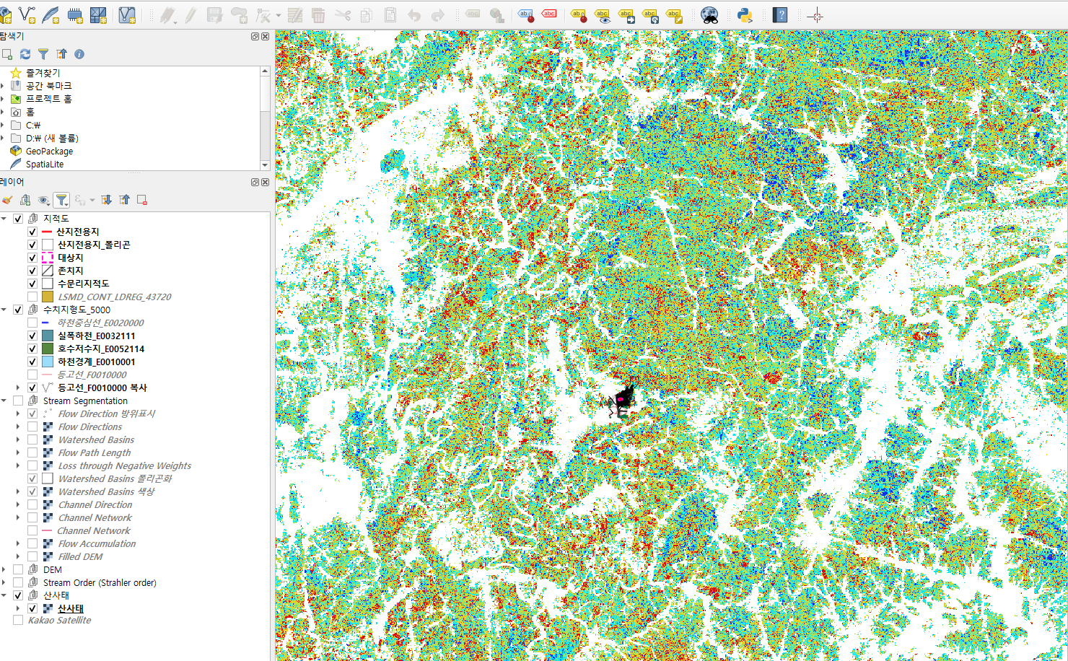Open manage map themes eye dropdown
This screenshot has width=1068, height=661.
pos(44,200)
